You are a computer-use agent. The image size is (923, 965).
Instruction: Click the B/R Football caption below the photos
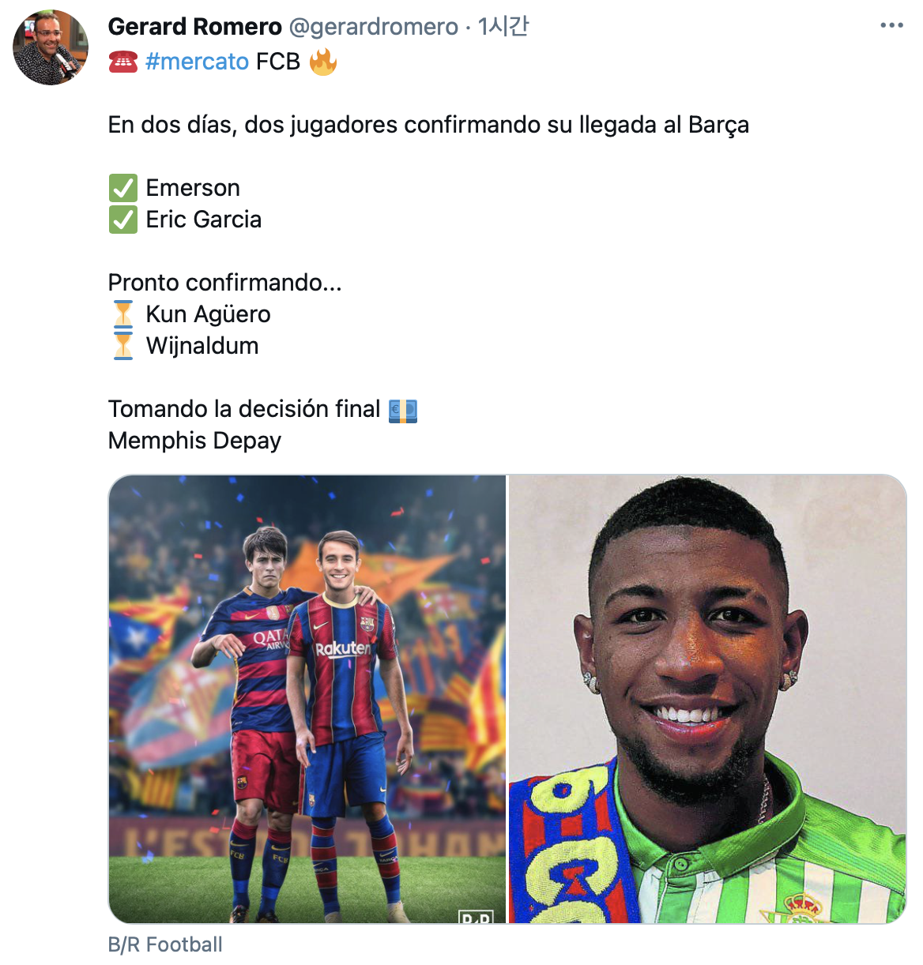[x=165, y=944]
